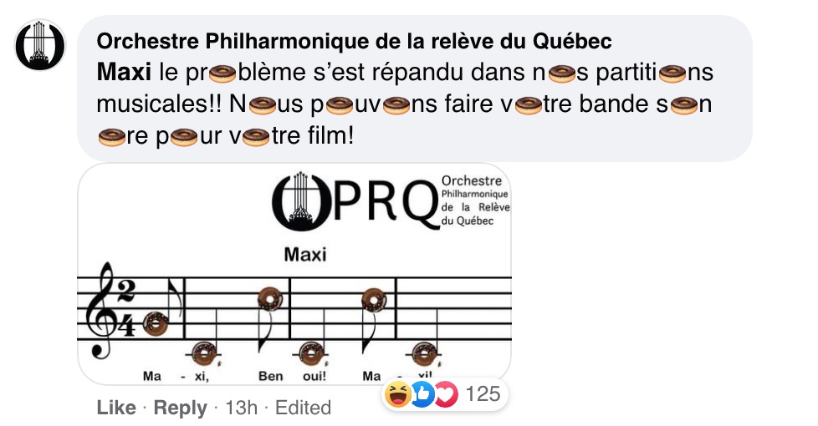Click the donut note above "xi," lyric
Image resolution: width=818 pixels, height=426 pixels.
click(204, 354)
